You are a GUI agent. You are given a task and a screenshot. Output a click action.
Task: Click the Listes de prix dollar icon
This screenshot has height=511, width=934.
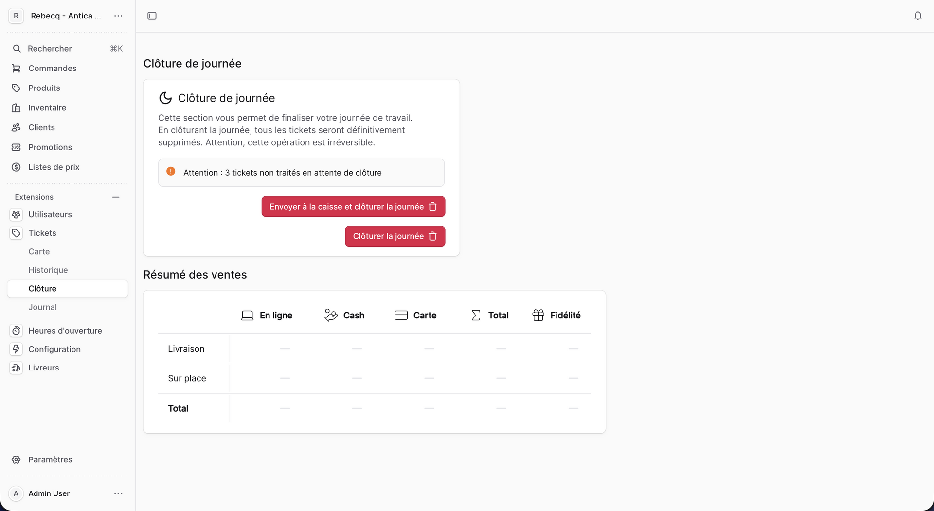pos(16,167)
